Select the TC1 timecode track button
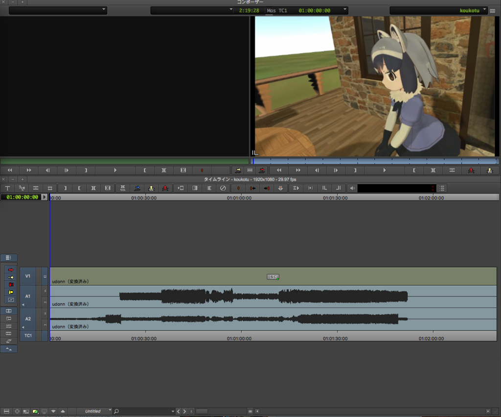The height and width of the screenshot is (417, 501). pyautogui.click(x=28, y=336)
